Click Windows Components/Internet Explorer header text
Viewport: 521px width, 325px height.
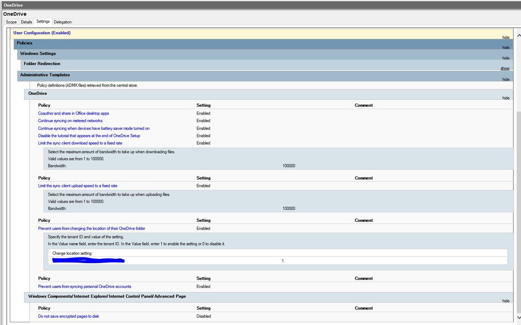click(107, 296)
